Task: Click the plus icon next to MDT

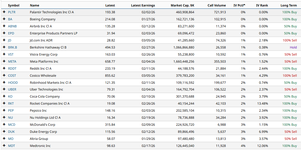Action: pyautogui.click(x=4, y=146)
